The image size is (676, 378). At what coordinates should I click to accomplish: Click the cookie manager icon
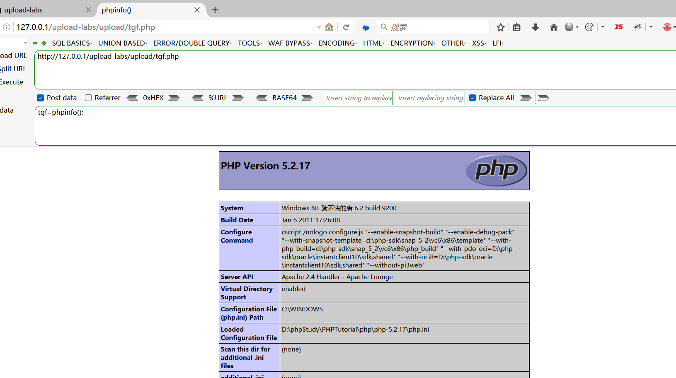[589, 27]
